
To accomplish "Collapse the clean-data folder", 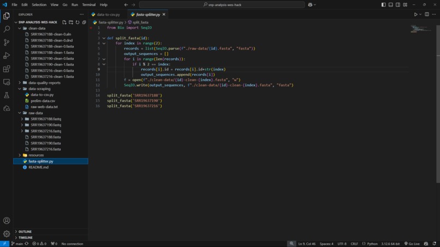I will point(20,28).
